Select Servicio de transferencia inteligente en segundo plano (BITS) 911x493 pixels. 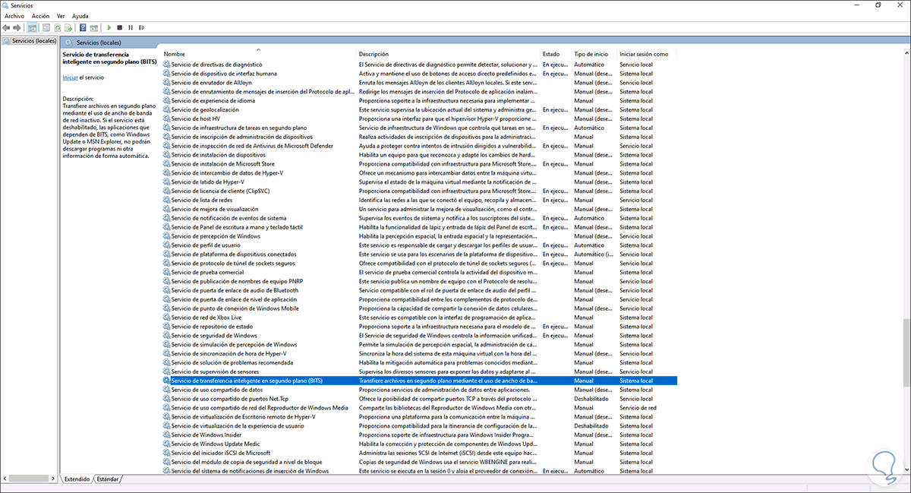[419, 381]
